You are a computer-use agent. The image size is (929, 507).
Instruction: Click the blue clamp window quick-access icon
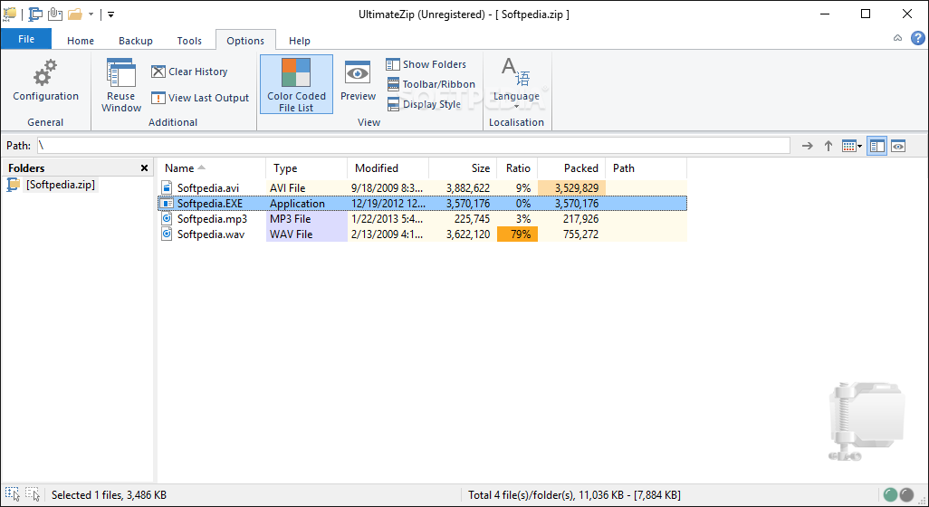point(35,14)
